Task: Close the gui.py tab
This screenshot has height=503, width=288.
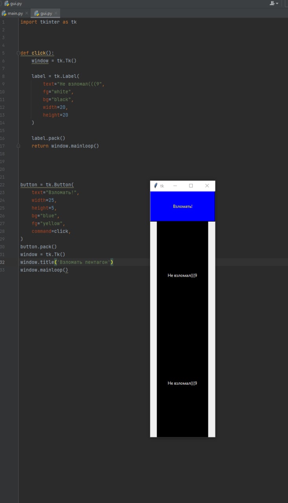Action: tap(56, 13)
